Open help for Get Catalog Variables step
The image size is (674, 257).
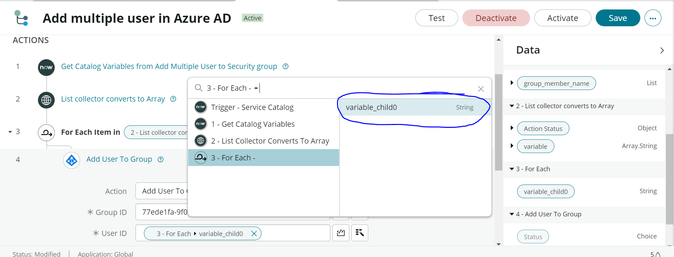(286, 67)
